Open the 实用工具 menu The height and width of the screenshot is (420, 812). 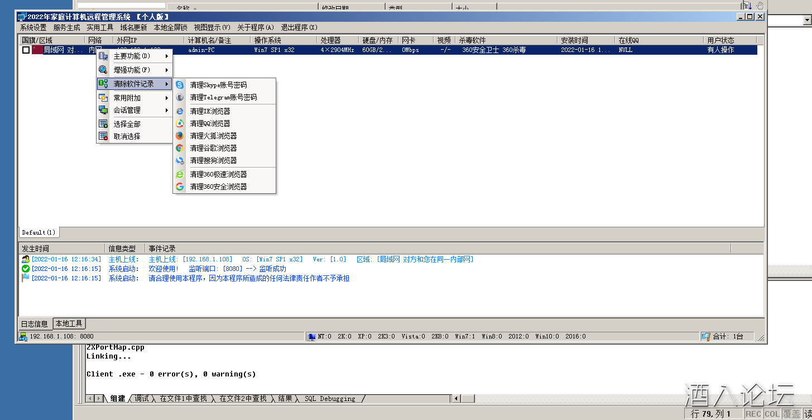(x=100, y=27)
